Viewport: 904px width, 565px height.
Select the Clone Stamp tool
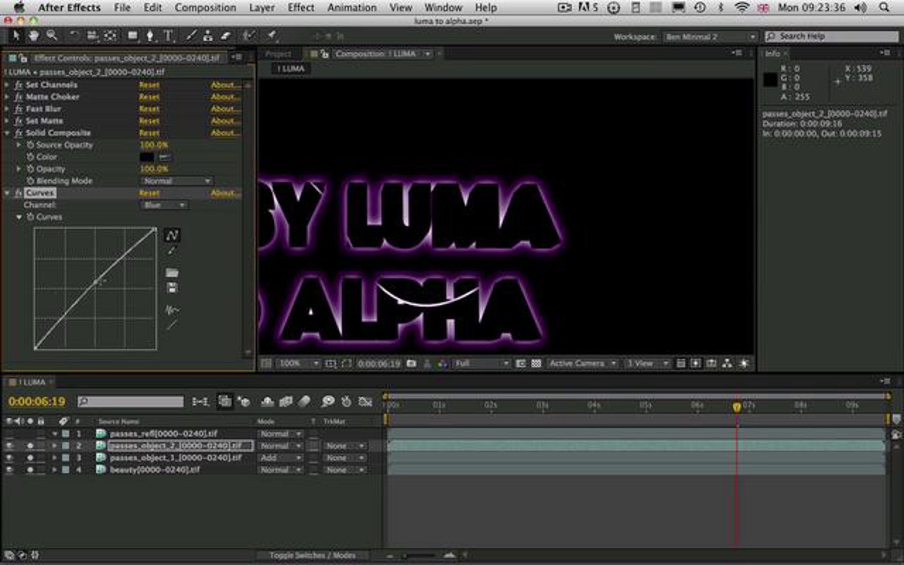[x=208, y=36]
